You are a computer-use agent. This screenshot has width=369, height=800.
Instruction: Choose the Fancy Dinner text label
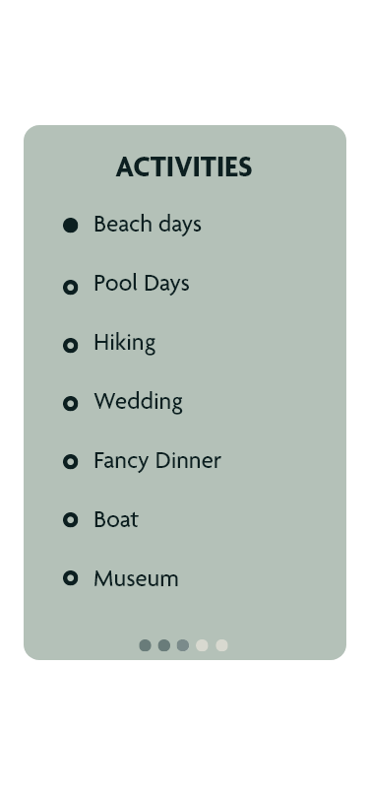click(x=157, y=461)
